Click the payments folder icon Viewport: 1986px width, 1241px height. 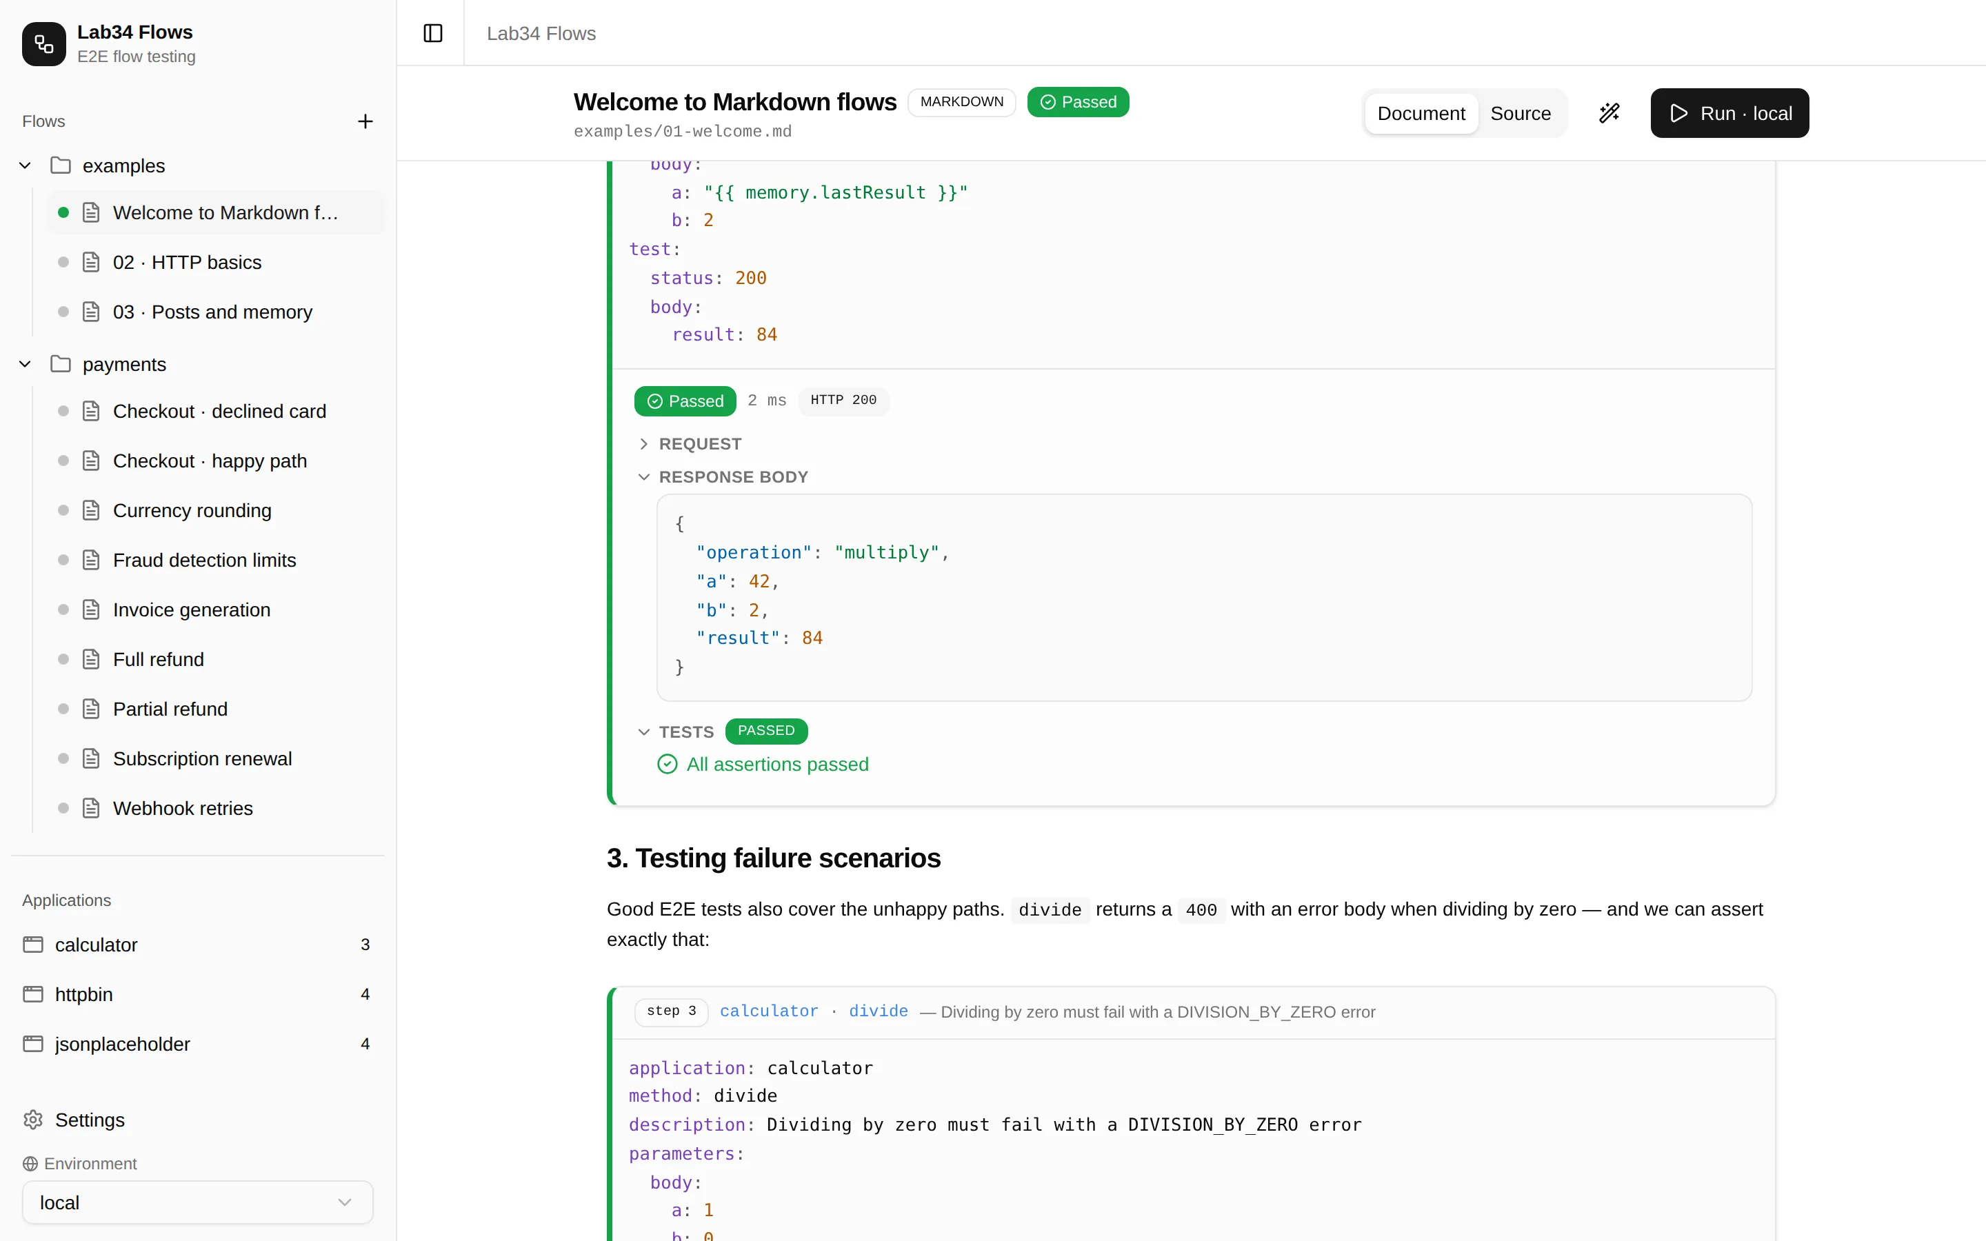point(60,363)
